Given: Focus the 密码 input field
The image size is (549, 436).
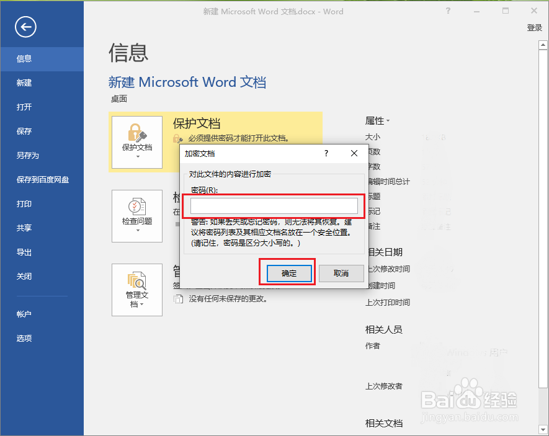Looking at the screenshot, I should (274, 206).
